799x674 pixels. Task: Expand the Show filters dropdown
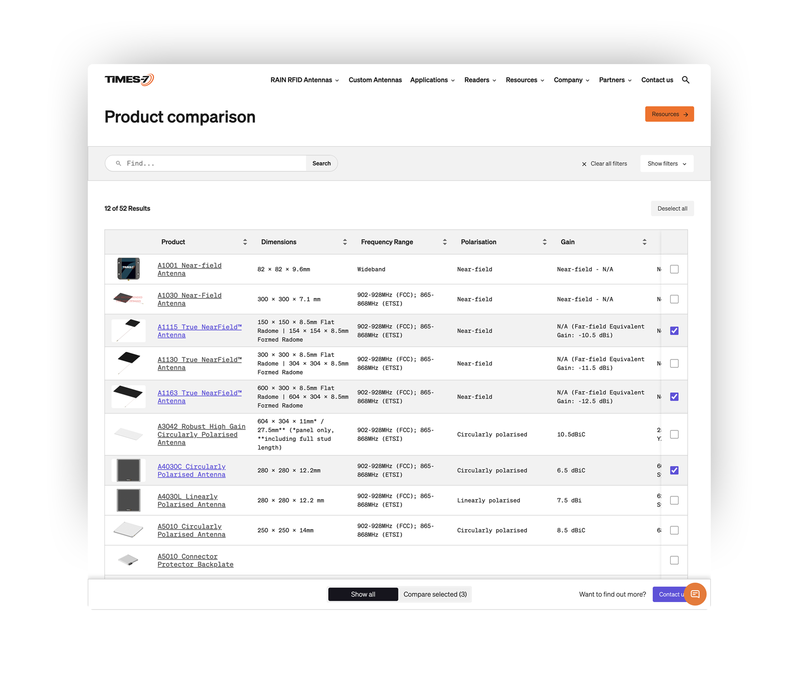coord(666,163)
